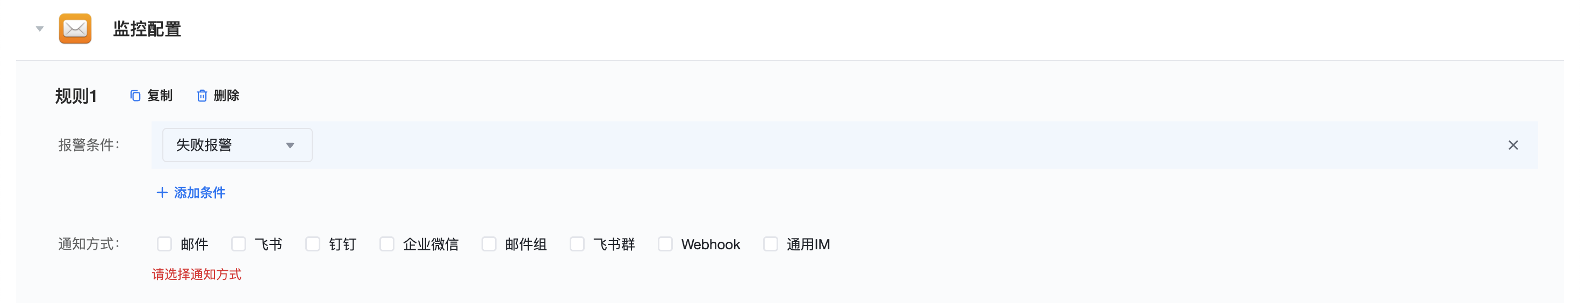Click the copy icon next to 复制

[135, 96]
